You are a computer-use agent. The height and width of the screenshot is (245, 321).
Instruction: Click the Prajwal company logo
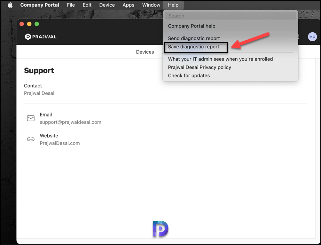[x=41, y=37]
